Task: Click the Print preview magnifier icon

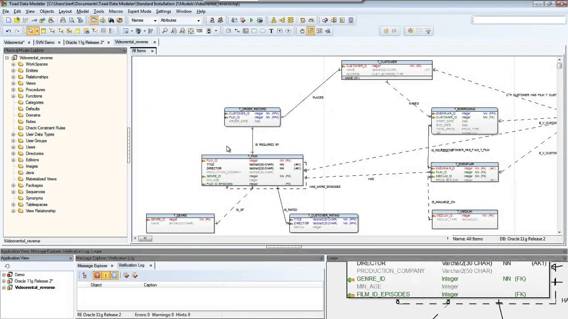Action: (71, 20)
